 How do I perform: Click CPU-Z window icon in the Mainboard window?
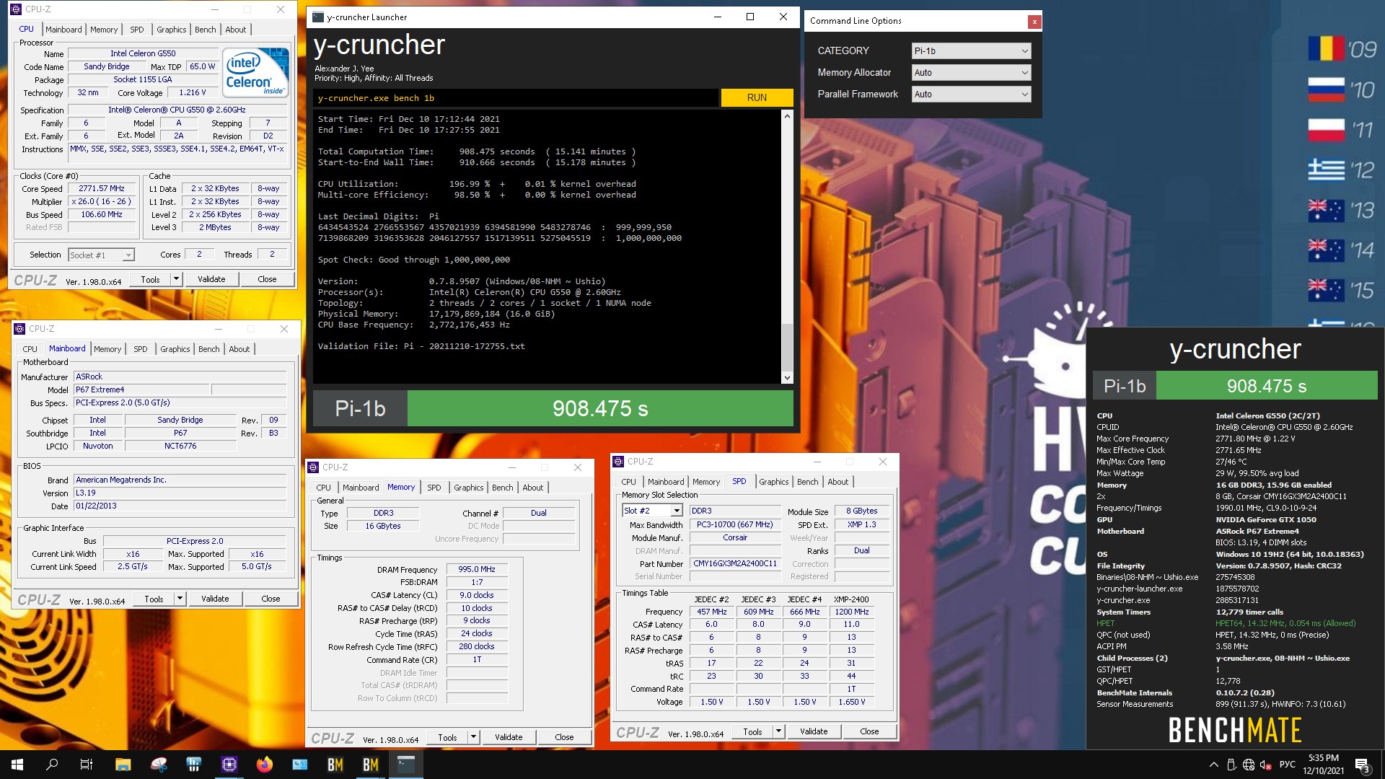coord(19,329)
